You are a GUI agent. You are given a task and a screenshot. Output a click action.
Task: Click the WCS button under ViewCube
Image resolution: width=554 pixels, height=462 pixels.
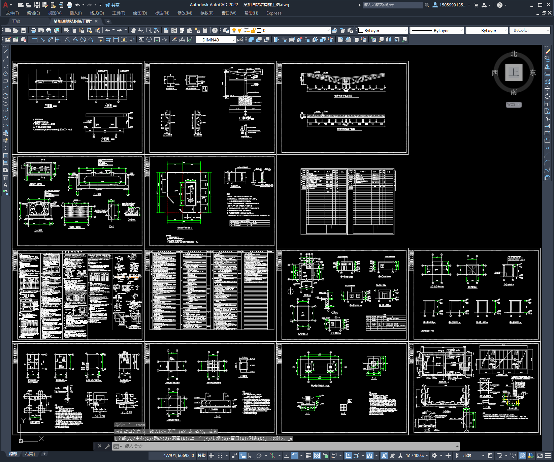click(x=514, y=105)
